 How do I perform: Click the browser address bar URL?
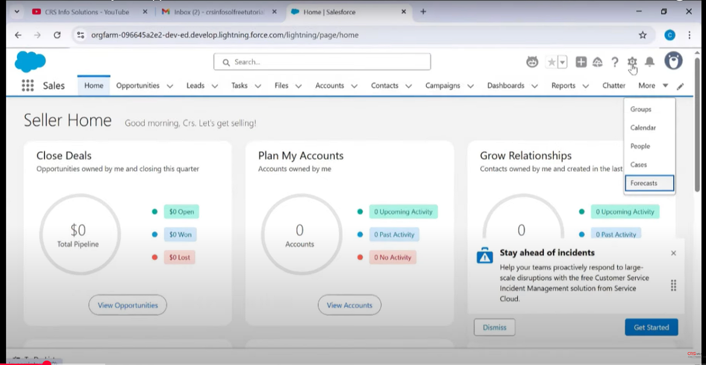[x=225, y=35]
